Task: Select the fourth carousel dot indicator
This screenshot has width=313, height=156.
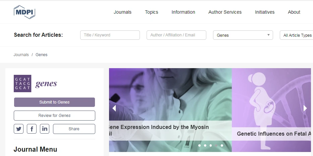Action: pos(216,145)
